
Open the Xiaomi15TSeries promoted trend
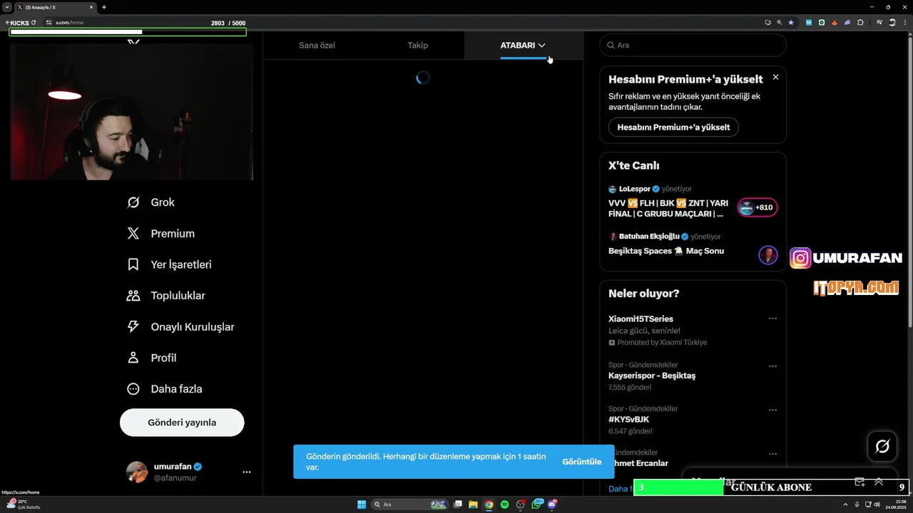(693, 330)
